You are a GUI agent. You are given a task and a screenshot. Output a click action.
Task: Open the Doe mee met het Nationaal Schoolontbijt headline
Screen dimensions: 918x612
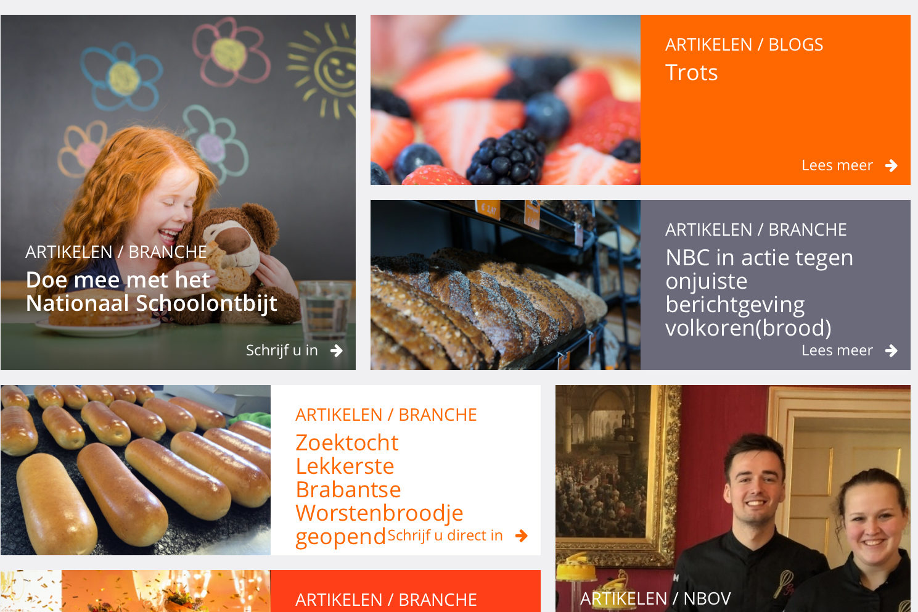pos(152,292)
